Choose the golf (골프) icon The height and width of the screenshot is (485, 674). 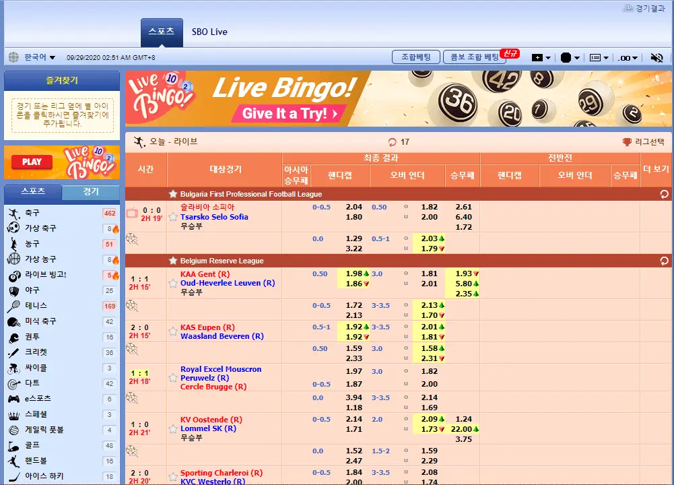tap(13, 446)
